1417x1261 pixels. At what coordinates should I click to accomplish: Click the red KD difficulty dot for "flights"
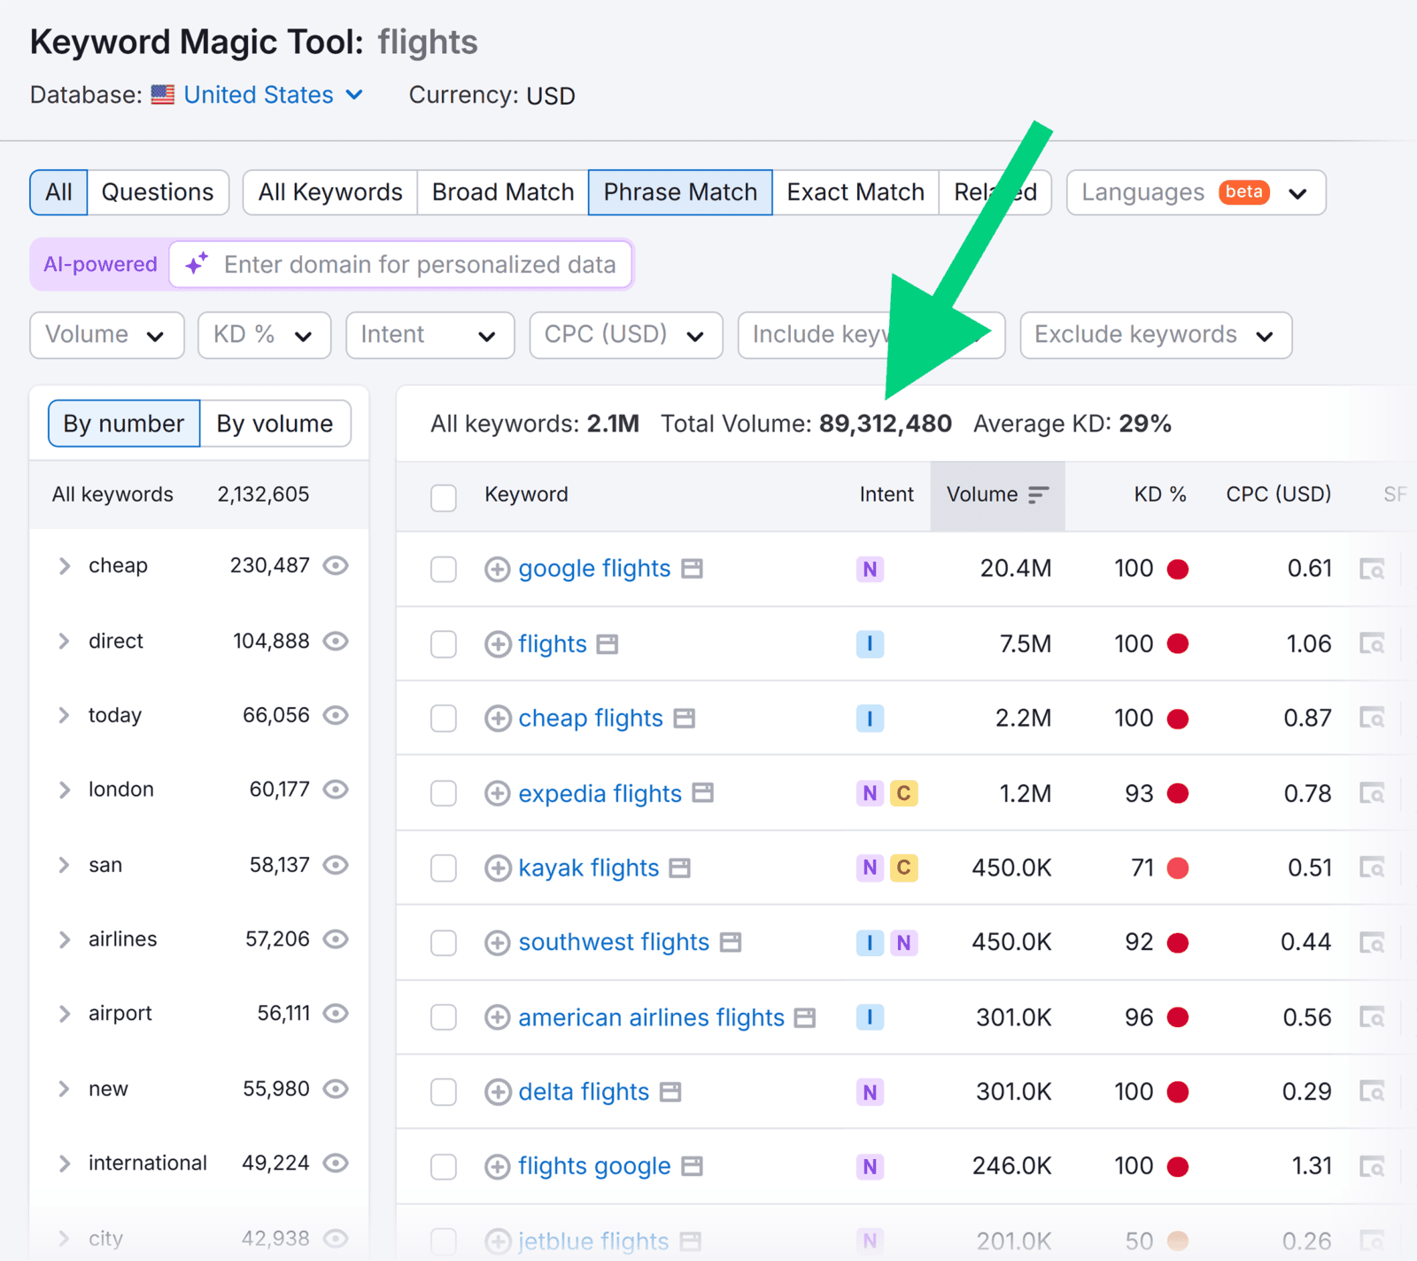[x=1178, y=644]
